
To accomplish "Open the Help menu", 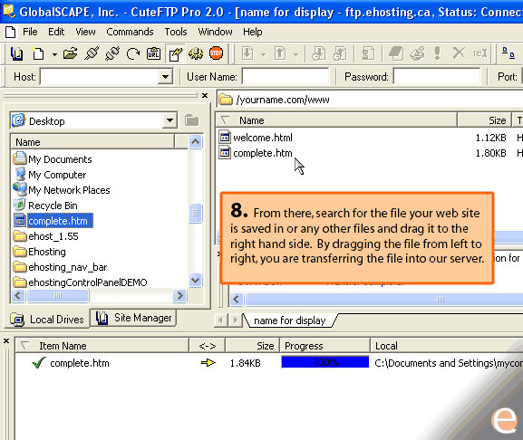I will 253,32.
